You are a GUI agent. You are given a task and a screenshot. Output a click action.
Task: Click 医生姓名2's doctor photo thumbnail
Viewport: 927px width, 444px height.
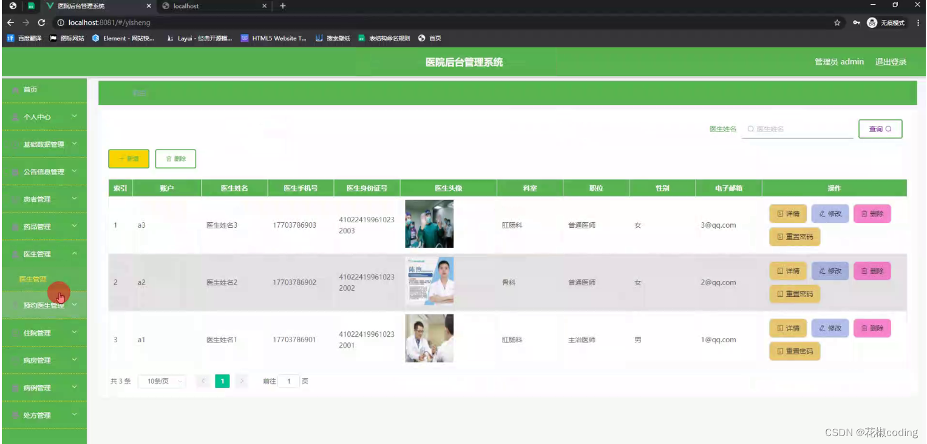[x=429, y=281]
